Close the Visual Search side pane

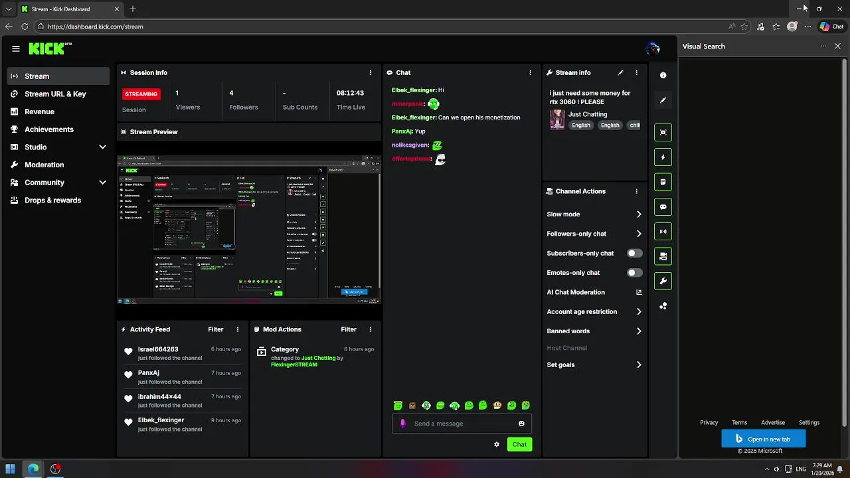pos(837,46)
